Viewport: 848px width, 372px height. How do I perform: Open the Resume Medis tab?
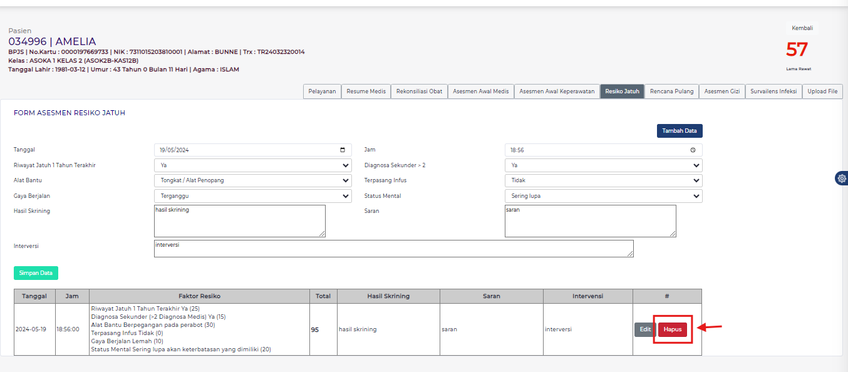(x=366, y=91)
